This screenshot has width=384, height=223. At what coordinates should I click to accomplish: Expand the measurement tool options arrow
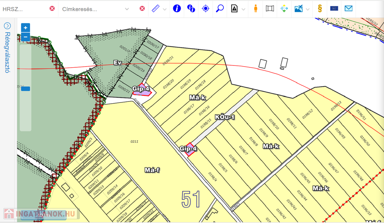165,9
